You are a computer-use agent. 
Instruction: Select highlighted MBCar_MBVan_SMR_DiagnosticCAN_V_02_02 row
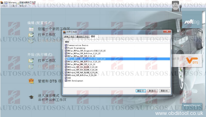coord(117,59)
